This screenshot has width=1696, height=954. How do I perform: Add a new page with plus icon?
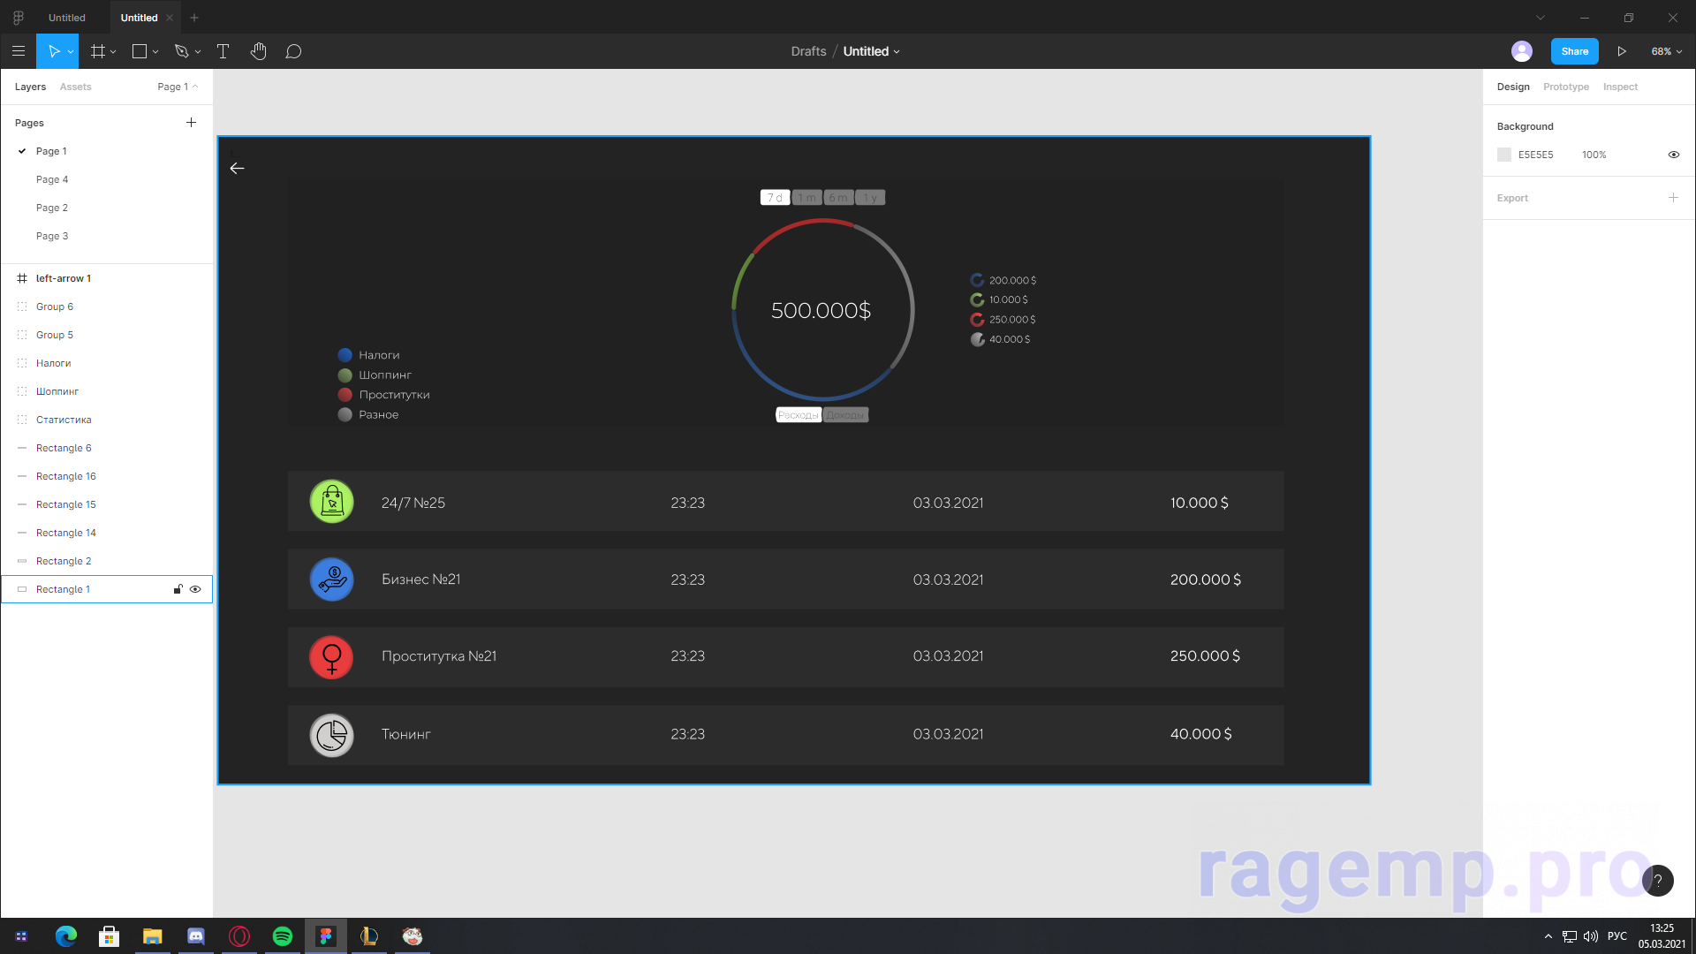click(191, 123)
